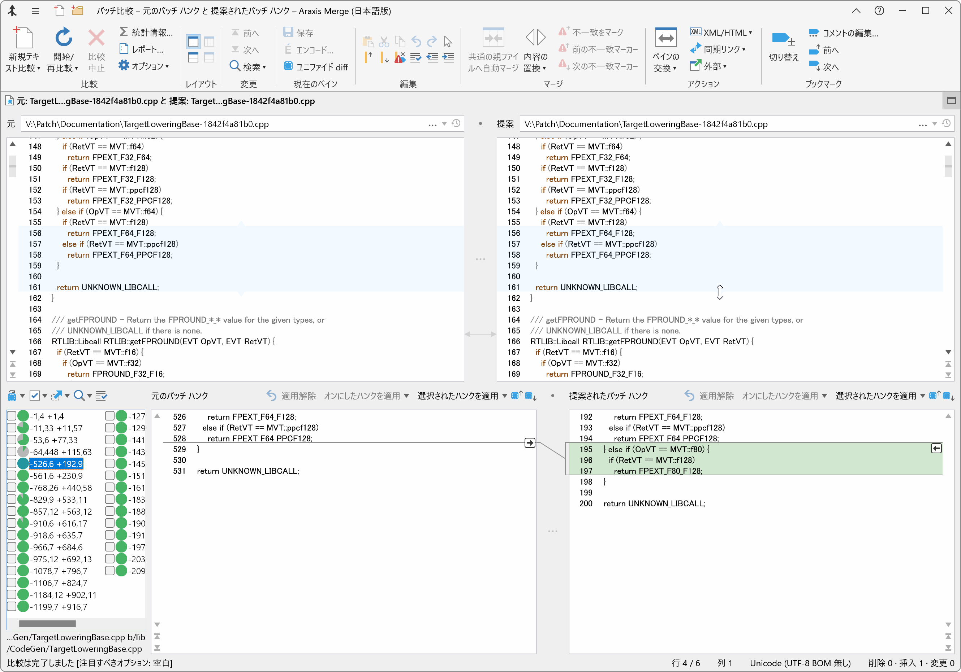This screenshot has height=672, width=961.
Task: Check the -1,4 +1,4 hunk checkbox
Action: 11,416
